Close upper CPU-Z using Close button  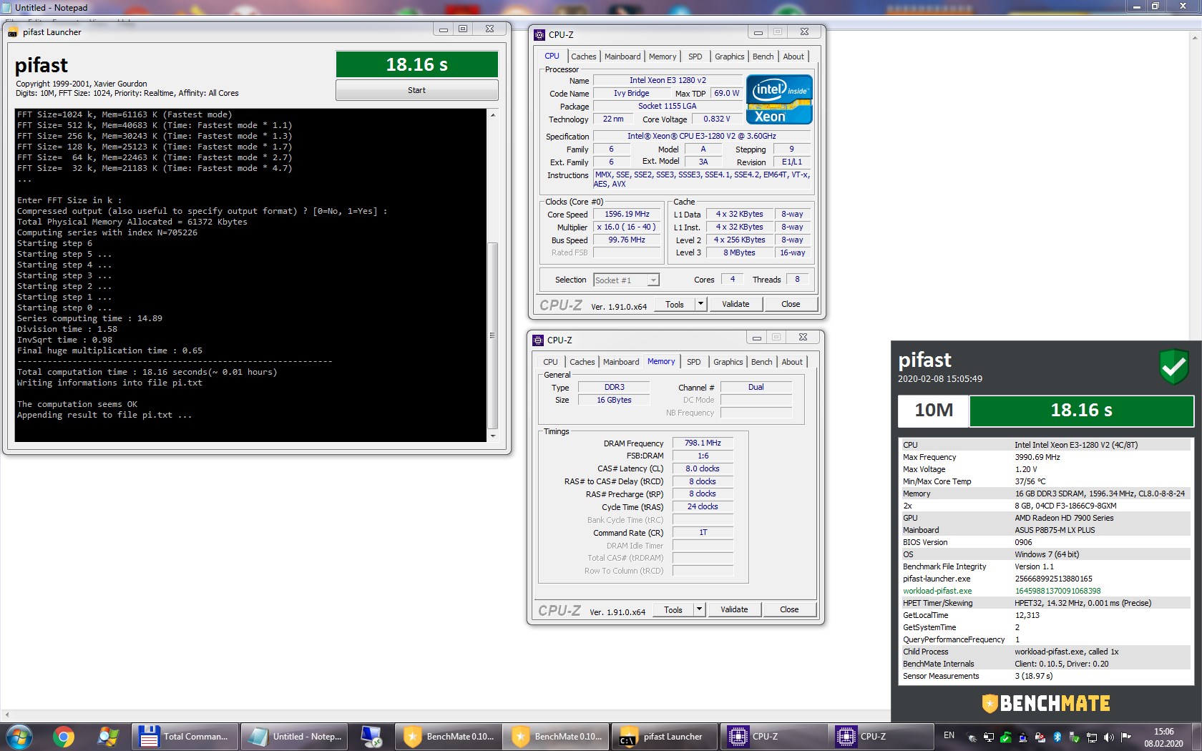tap(791, 304)
